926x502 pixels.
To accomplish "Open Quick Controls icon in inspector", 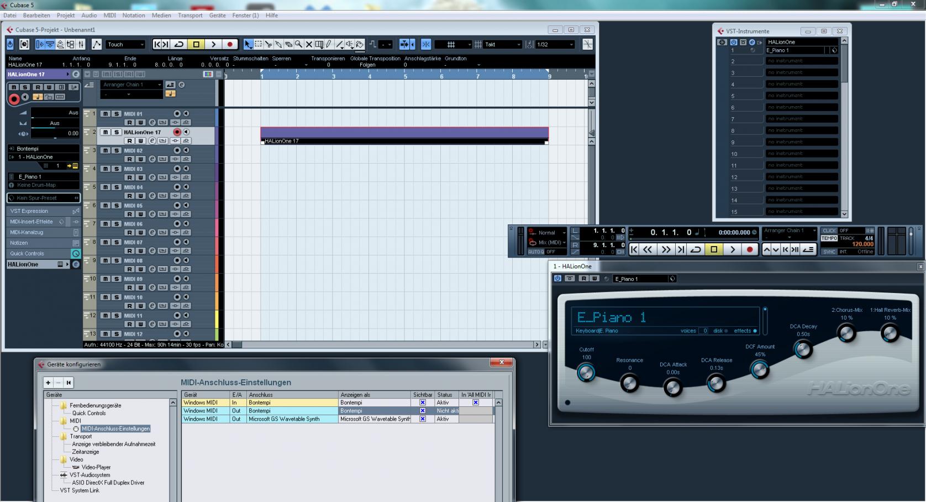I will coord(76,253).
